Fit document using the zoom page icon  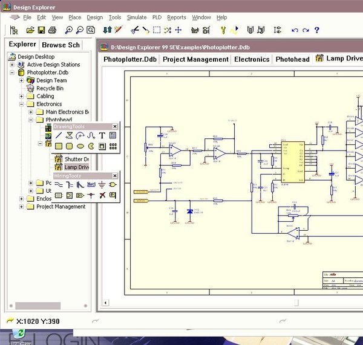[91, 30]
